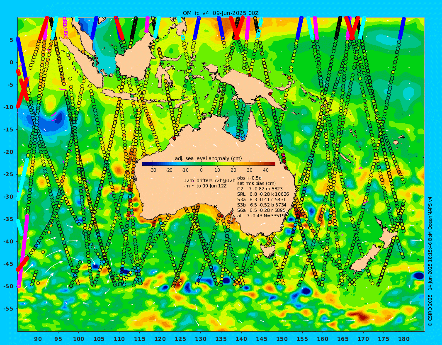Click the 'obs + 0.5d' legend text
This screenshot has height=345, width=442.
pos(250,178)
